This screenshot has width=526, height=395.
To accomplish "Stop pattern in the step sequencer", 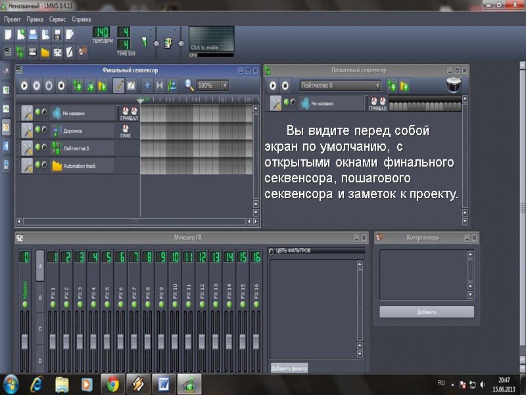I will point(285,86).
